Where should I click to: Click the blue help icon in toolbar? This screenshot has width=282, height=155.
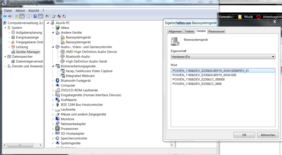click(x=35, y=16)
